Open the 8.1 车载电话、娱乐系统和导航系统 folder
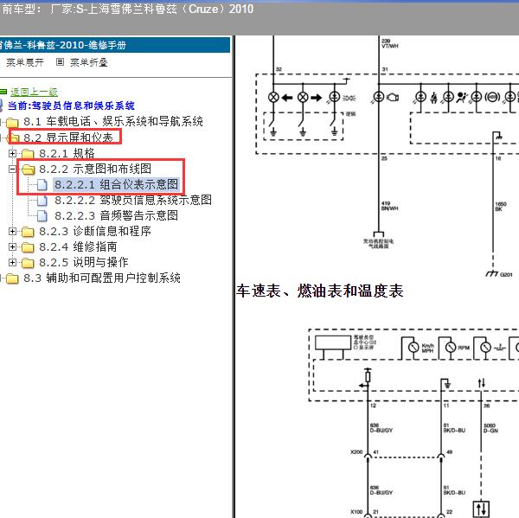The width and height of the screenshot is (519, 518). point(113,121)
